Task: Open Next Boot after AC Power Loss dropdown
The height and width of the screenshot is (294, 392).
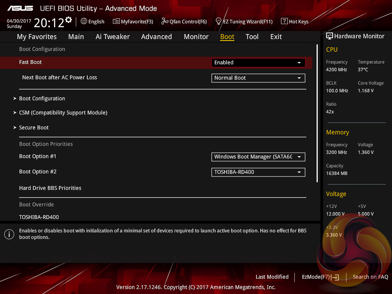Action: point(258,78)
